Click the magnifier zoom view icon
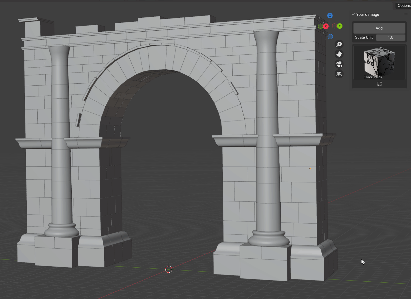This screenshot has height=299, width=411. tap(339, 44)
